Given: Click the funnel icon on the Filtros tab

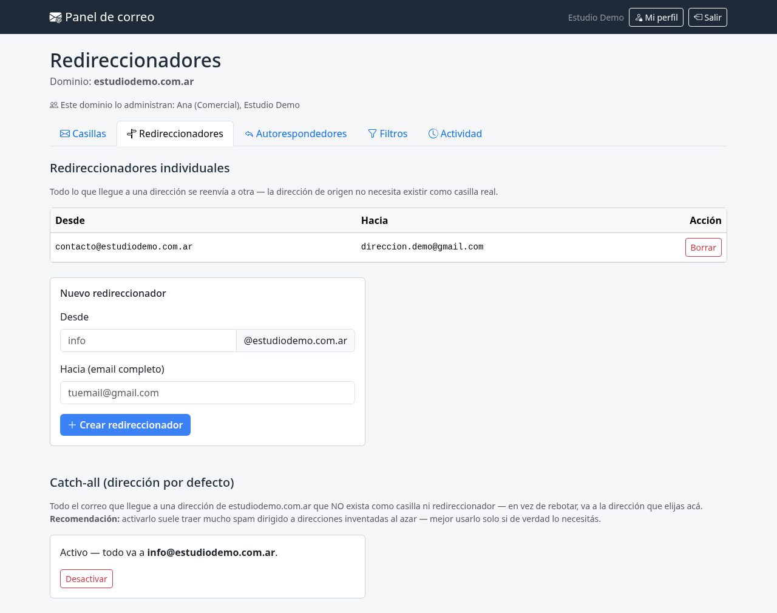Looking at the screenshot, I should click(x=373, y=134).
